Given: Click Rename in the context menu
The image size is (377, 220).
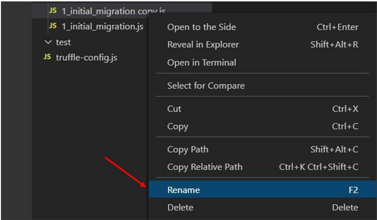Looking at the screenshot, I should click(x=184, y=190).
